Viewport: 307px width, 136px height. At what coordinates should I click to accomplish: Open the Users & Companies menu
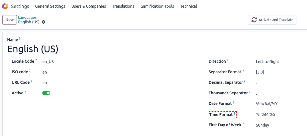(89, 6)
